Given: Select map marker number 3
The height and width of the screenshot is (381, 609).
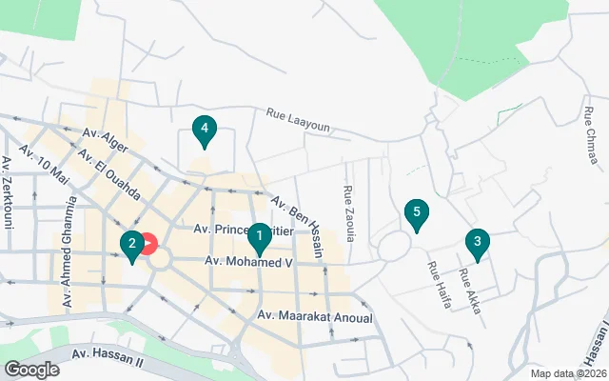Looking at the screenshot, I should [478, 243].
